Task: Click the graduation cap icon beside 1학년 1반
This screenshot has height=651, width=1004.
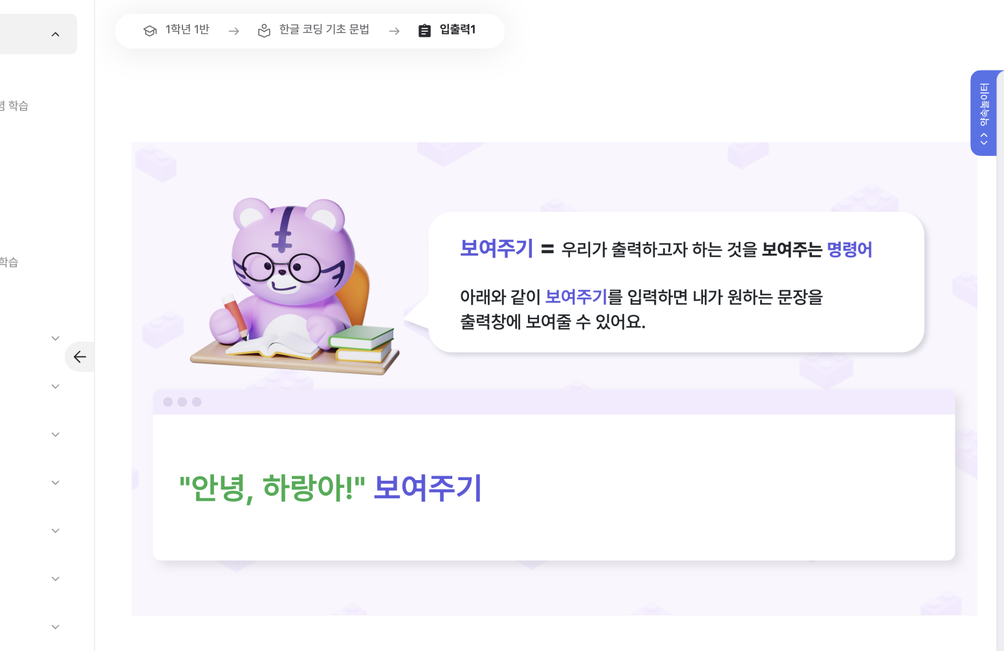Action: [x=150, y=30]
